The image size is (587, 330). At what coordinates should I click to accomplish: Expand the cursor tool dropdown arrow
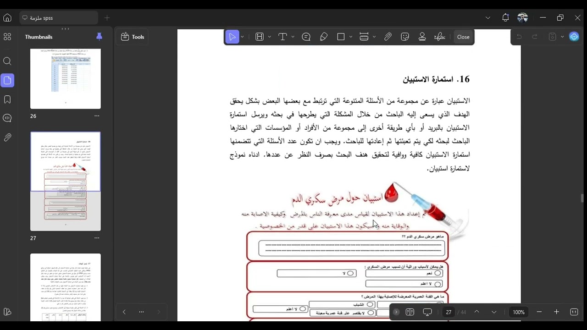tap(242, 37)
